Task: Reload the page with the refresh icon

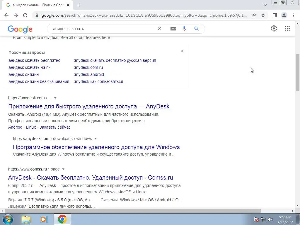Action: coord(25,15)
